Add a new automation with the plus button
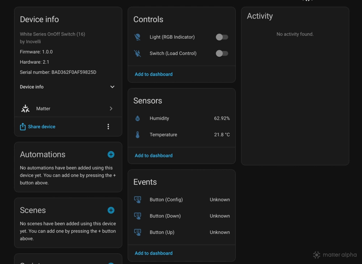 coord(111,154)
